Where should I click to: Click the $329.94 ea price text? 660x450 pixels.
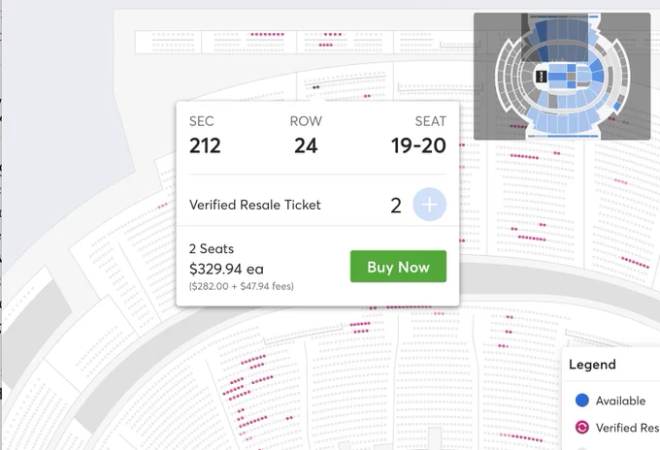226,269
